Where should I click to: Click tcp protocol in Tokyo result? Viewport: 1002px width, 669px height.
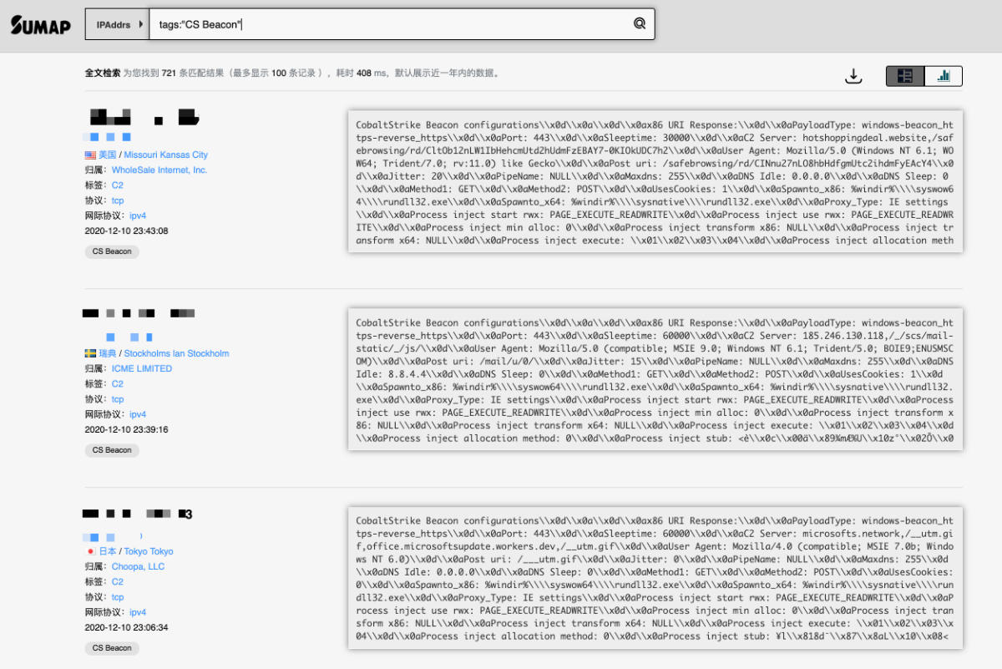118,597
